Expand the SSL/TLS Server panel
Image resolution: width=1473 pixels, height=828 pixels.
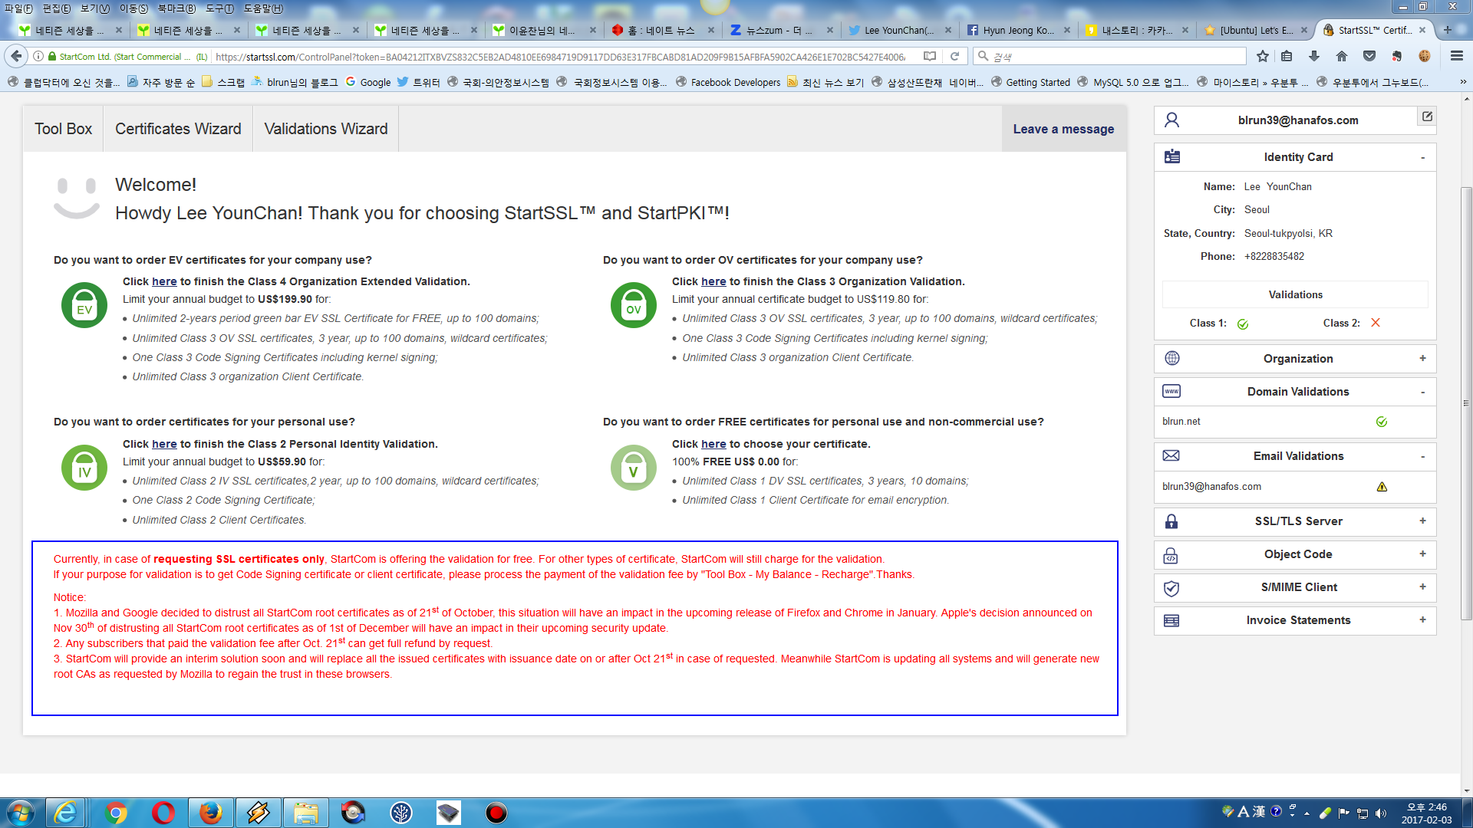[1422, 521]
